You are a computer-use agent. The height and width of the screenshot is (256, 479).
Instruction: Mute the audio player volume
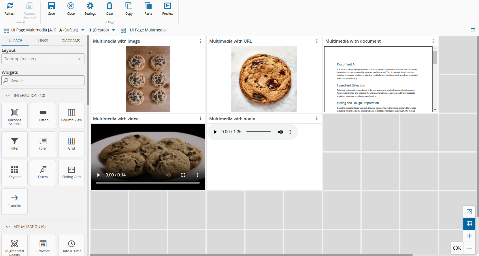tap(280, 132)
